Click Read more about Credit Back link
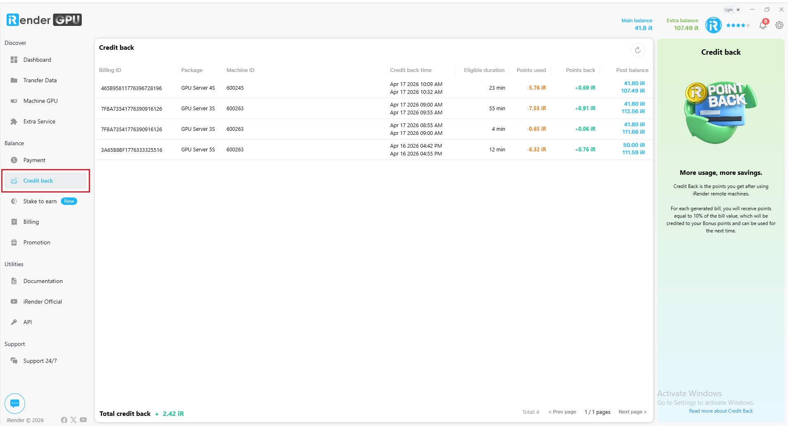Viewport: 790px width, 434px height. 721,411
